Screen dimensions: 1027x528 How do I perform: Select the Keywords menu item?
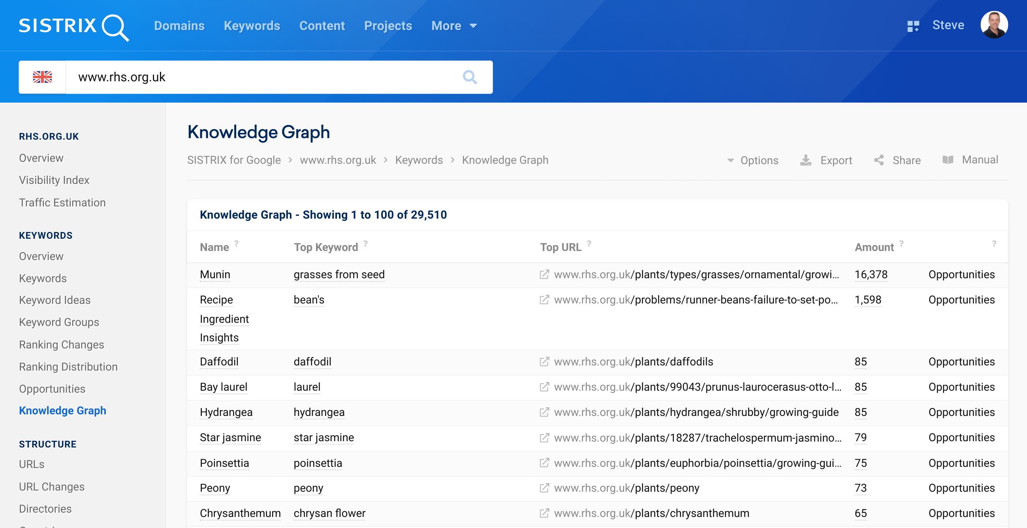pos(252,26)
